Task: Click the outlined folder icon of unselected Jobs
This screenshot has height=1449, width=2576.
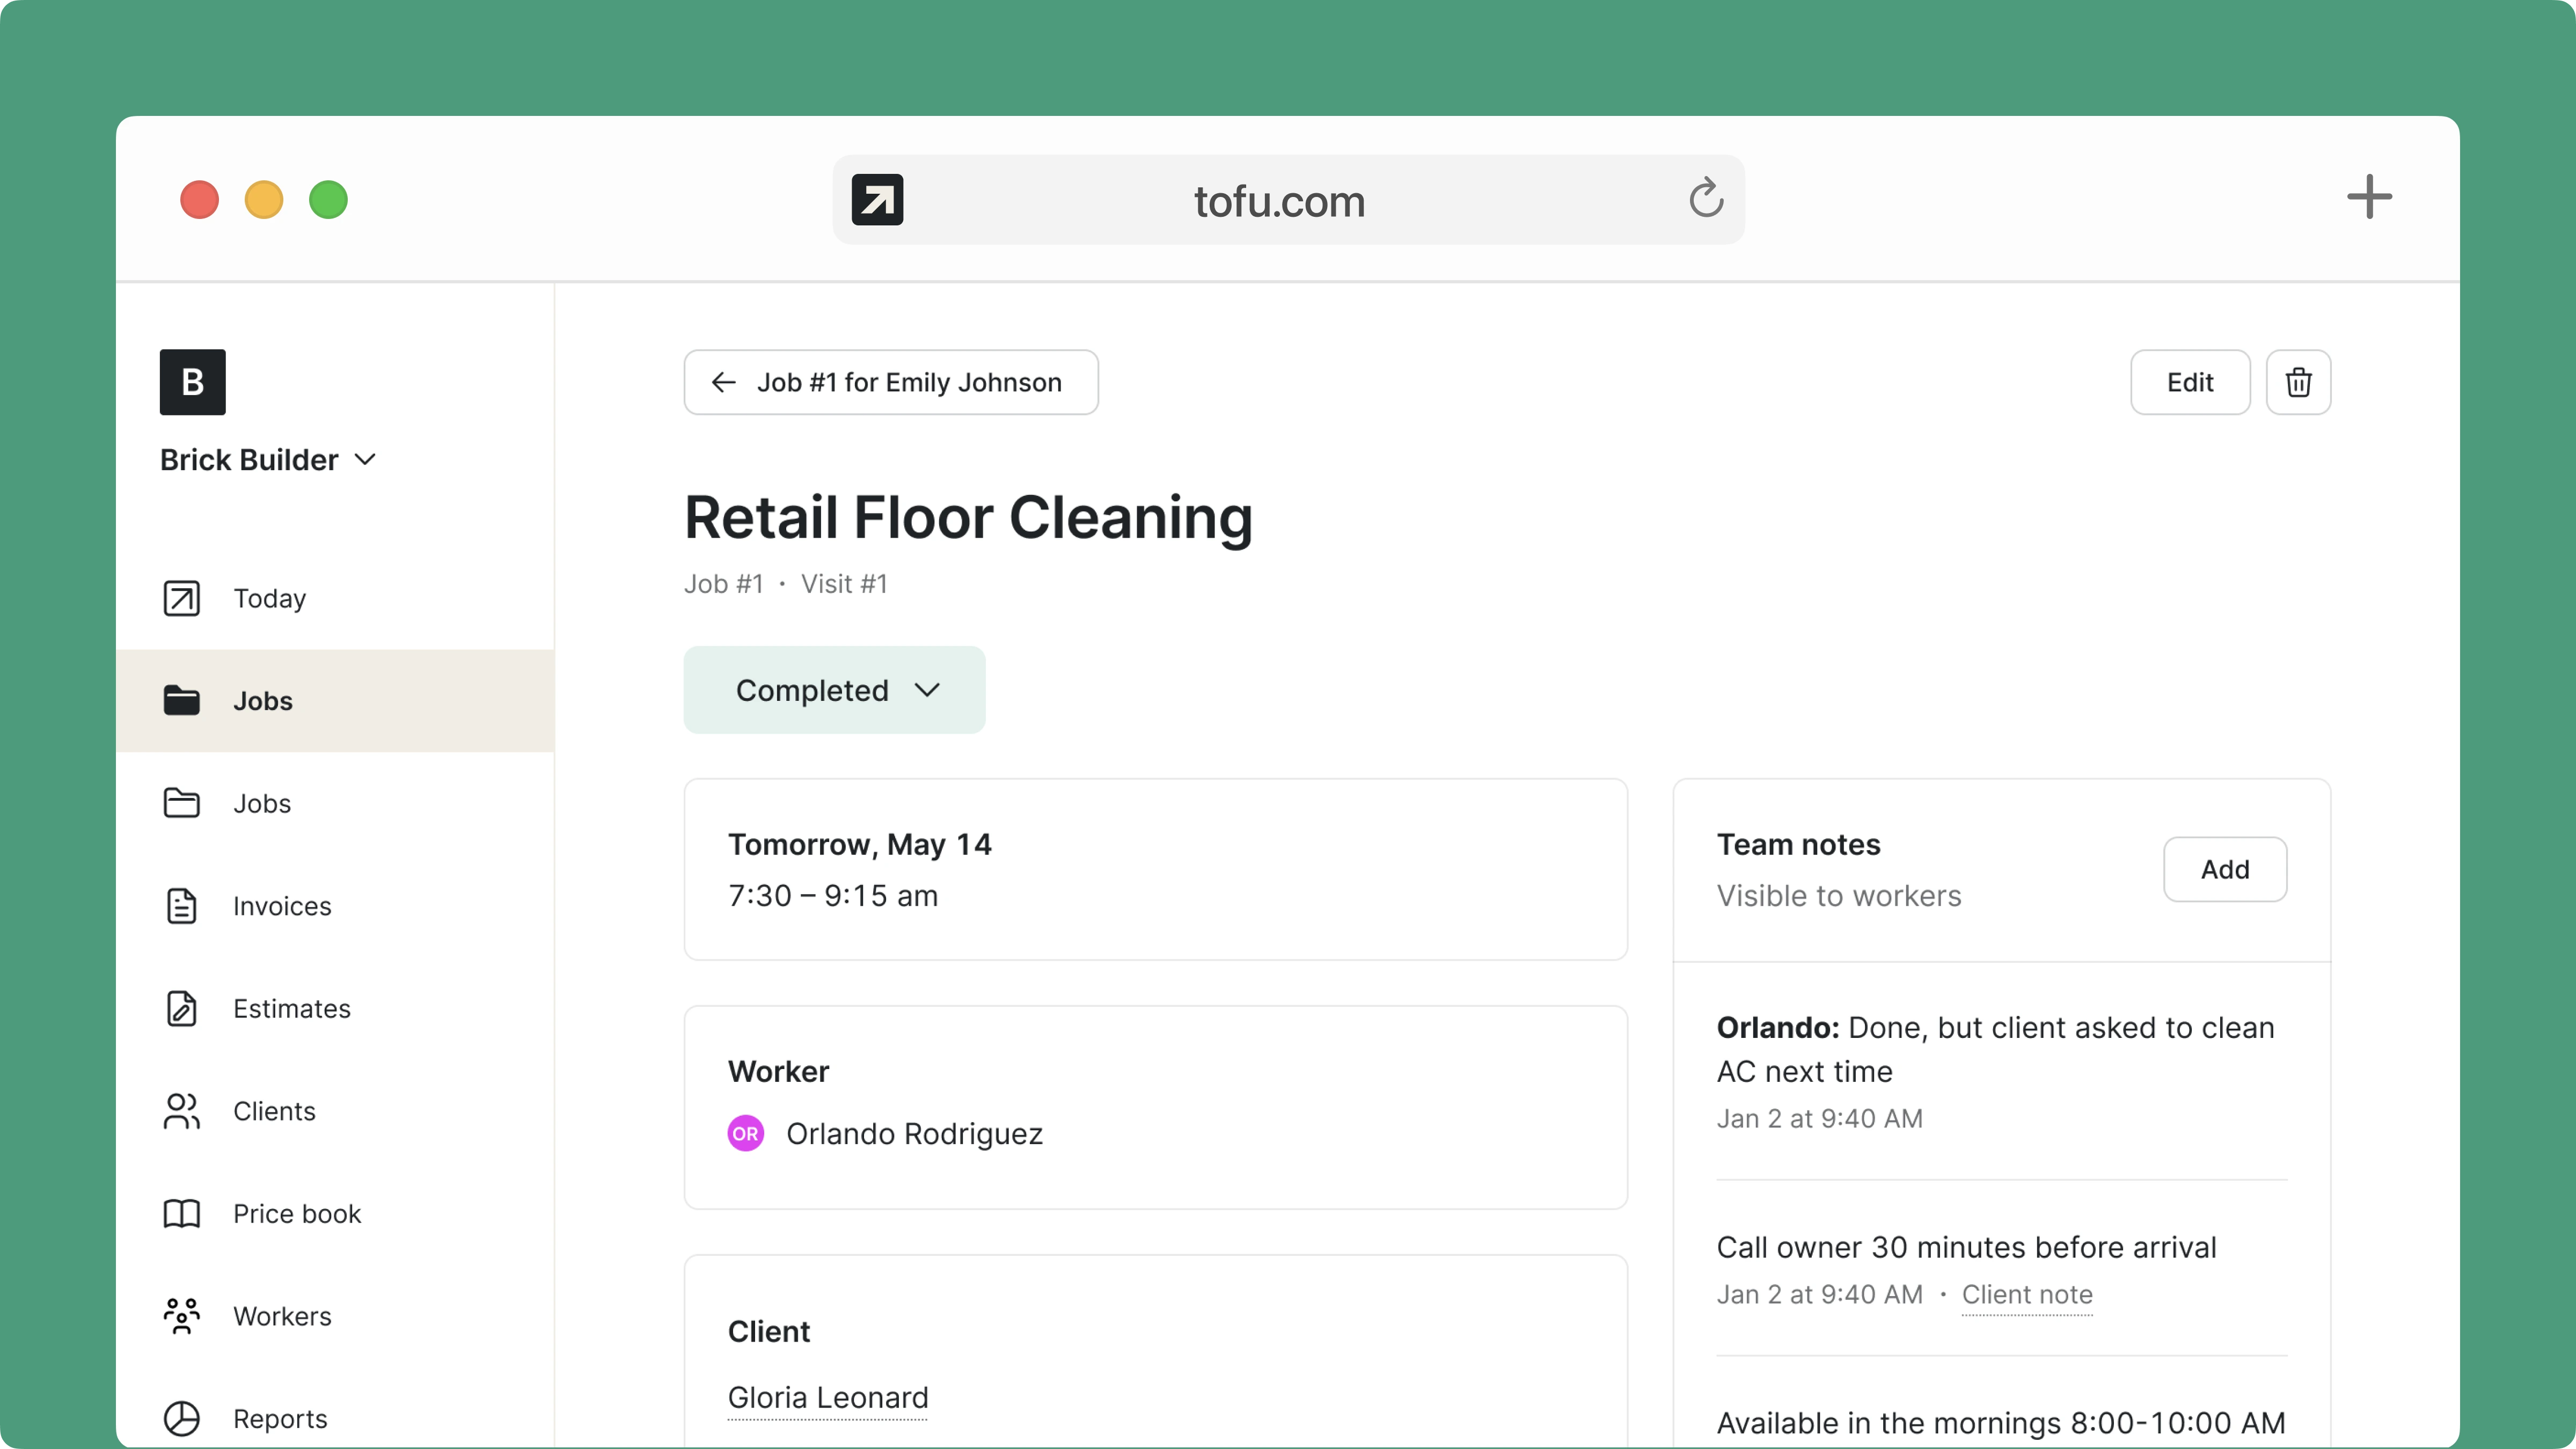Action: click(181, 803)
